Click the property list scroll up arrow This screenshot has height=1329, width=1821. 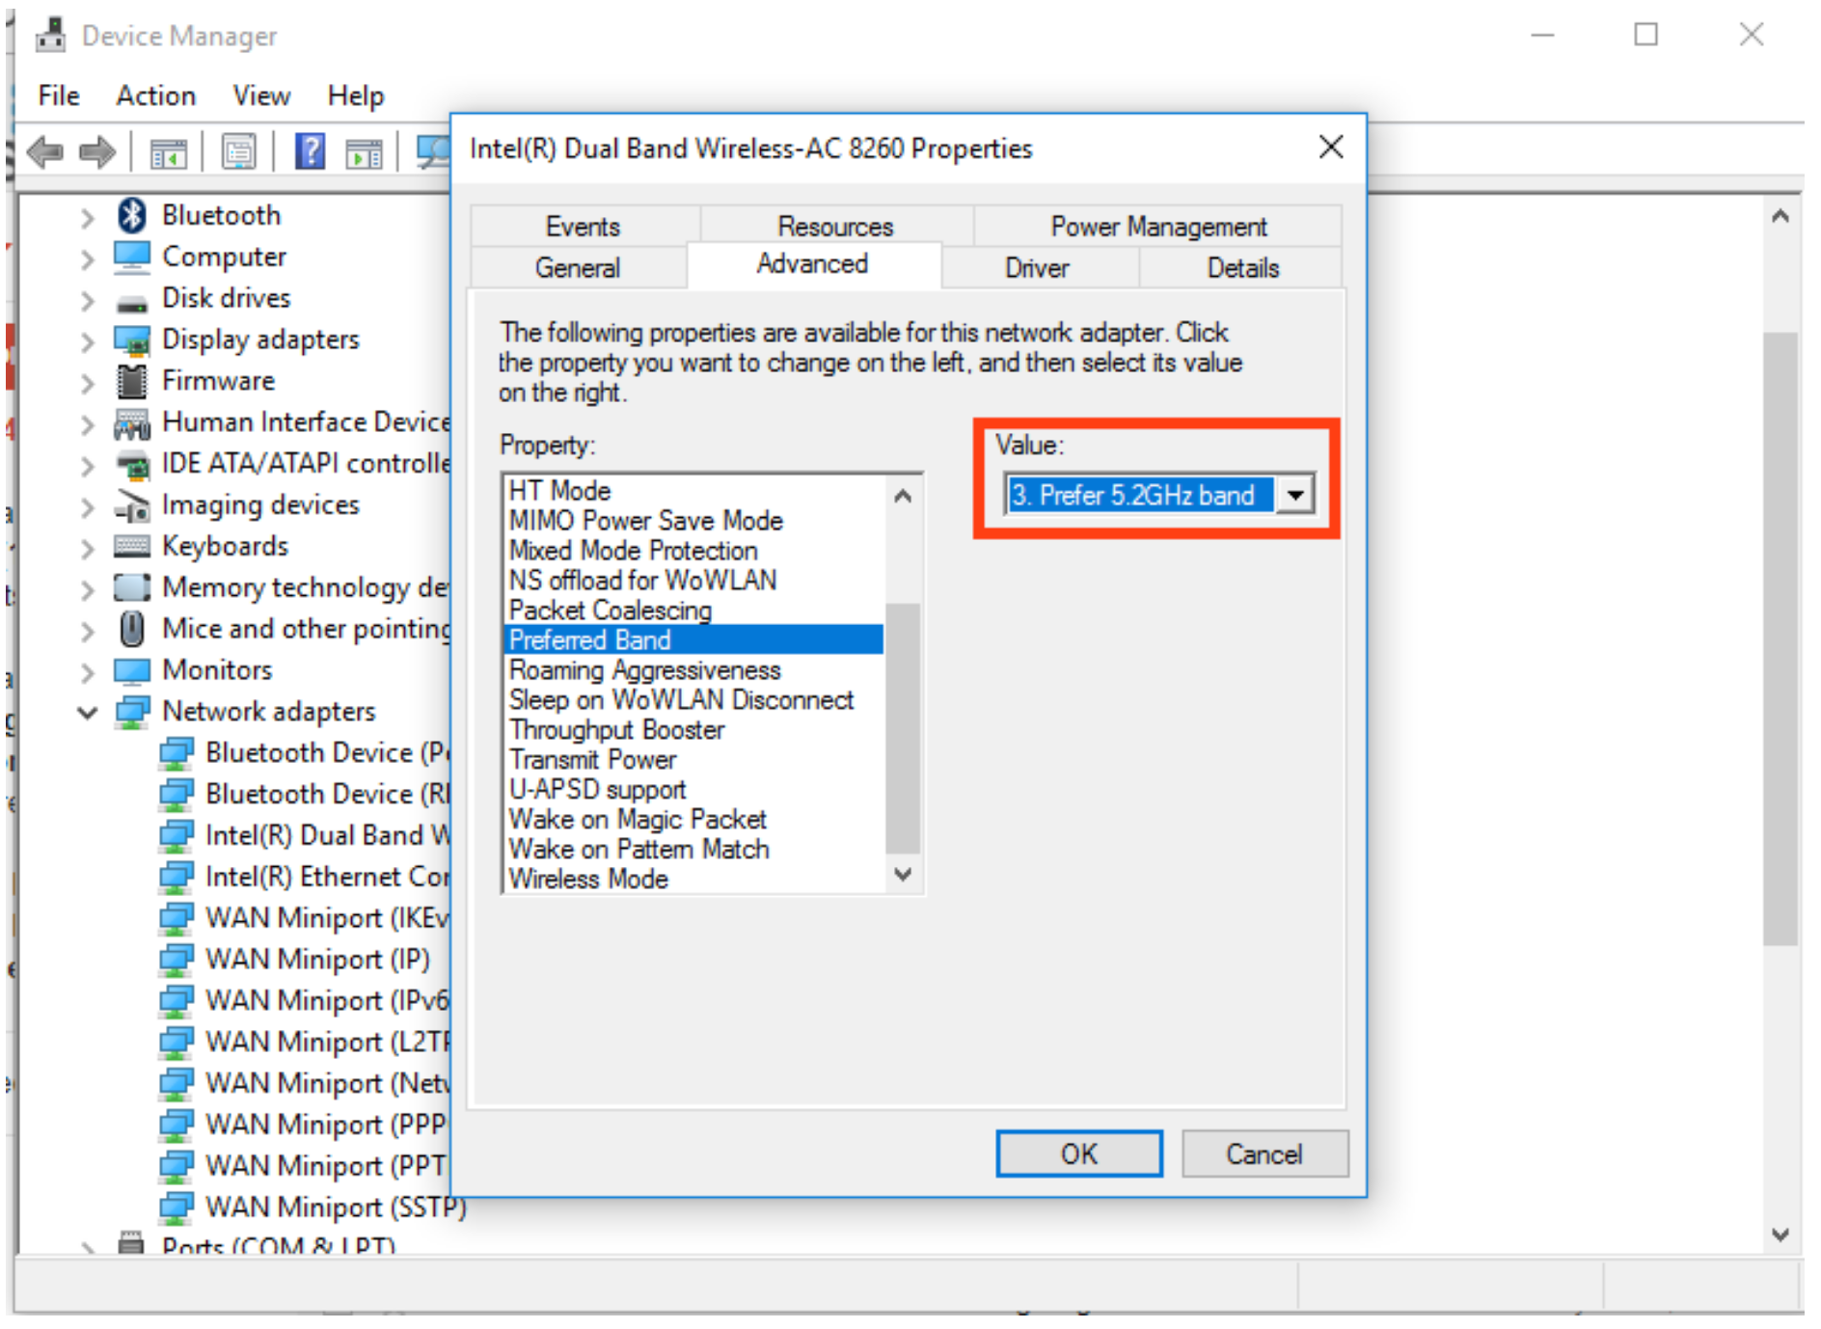coord(903,496)
